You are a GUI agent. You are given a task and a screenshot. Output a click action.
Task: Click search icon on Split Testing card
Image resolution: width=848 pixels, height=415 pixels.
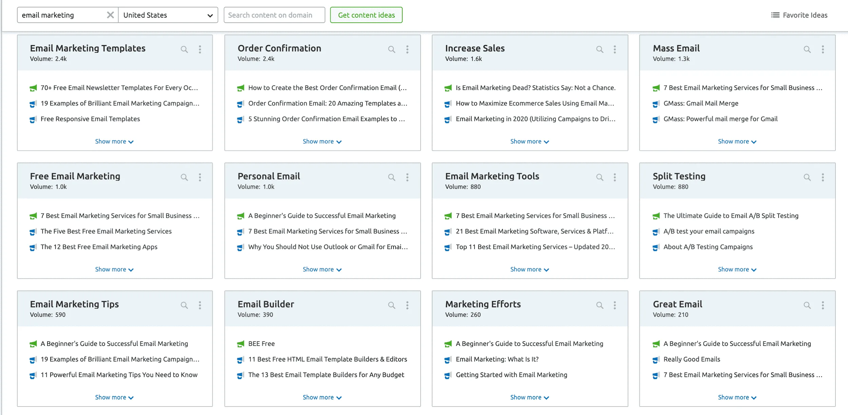807,177
